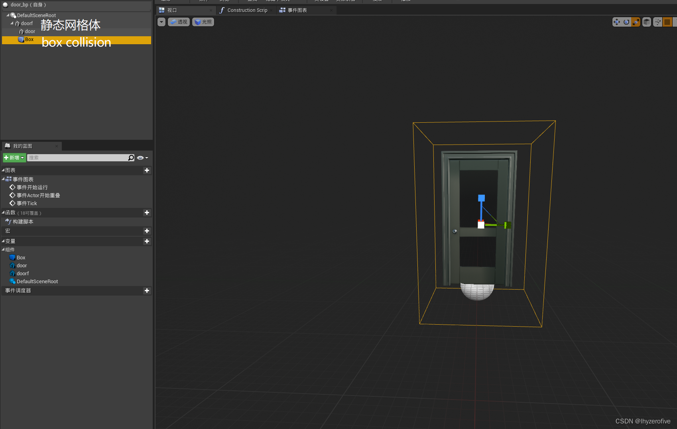
Task: Add a new macro with the 宏 plus icon
Action: (147, 231)
